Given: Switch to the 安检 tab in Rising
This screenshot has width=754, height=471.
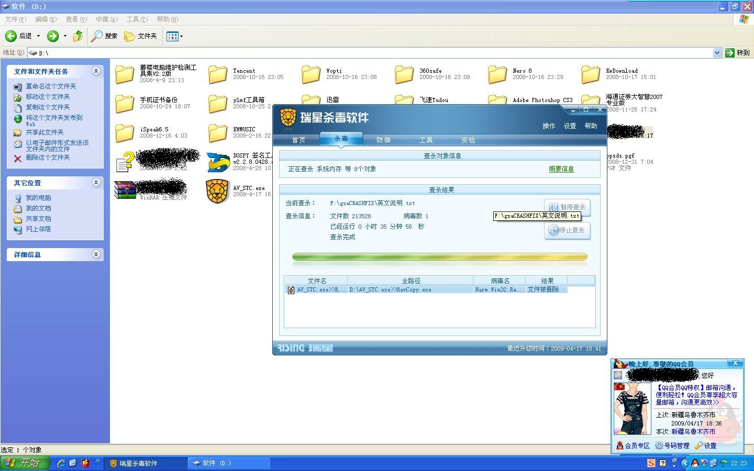Looking at the screenshot, I should coord(468,140).
